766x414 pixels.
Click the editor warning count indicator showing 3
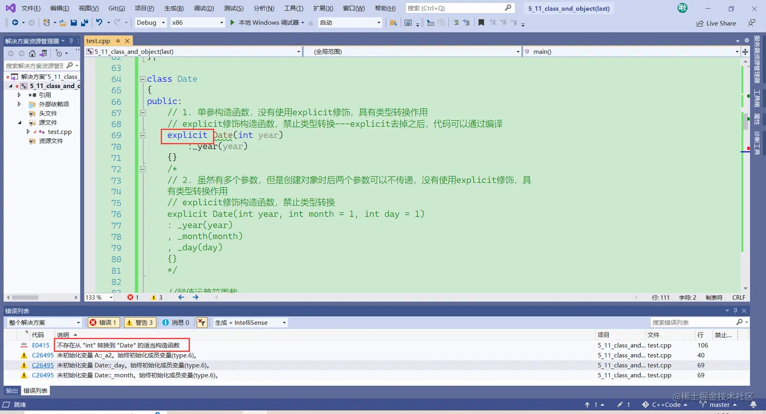(157, 298)
